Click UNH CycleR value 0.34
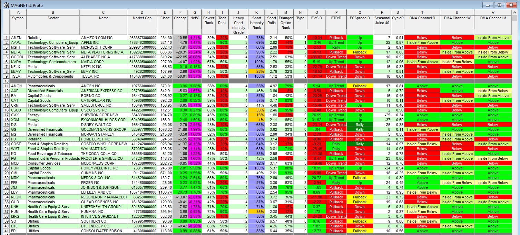This screenshot has width=520, height=235. [x=398, y=207]
